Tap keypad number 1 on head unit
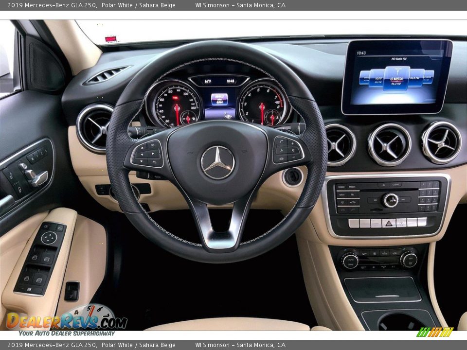The width and height of the screenshot is (467, 350). click(x=423, y=184)
